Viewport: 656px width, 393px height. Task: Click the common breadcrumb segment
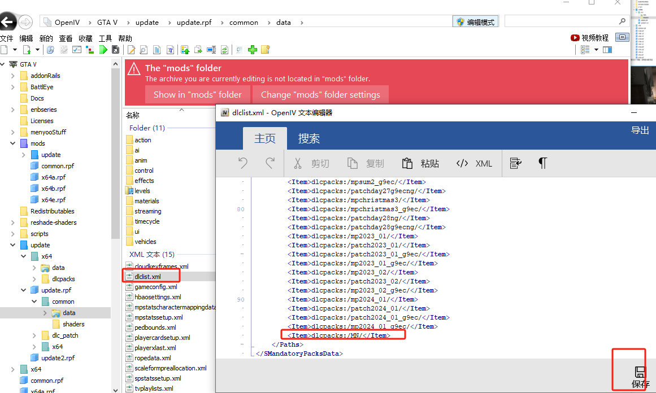[x=244, y=23]
